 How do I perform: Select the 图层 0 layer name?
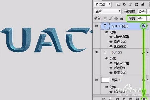pos(116,80)
